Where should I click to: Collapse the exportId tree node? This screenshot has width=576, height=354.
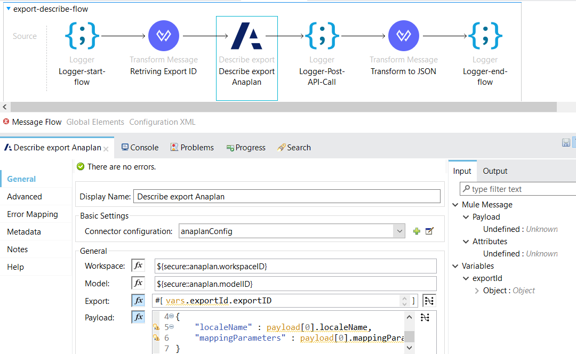(x=466, y=278)
